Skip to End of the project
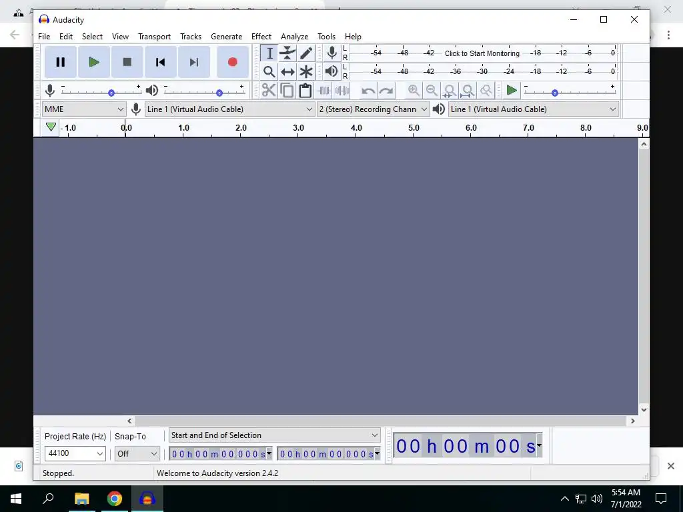This screenshot has height=512, width=683. (x=194, y=62)
